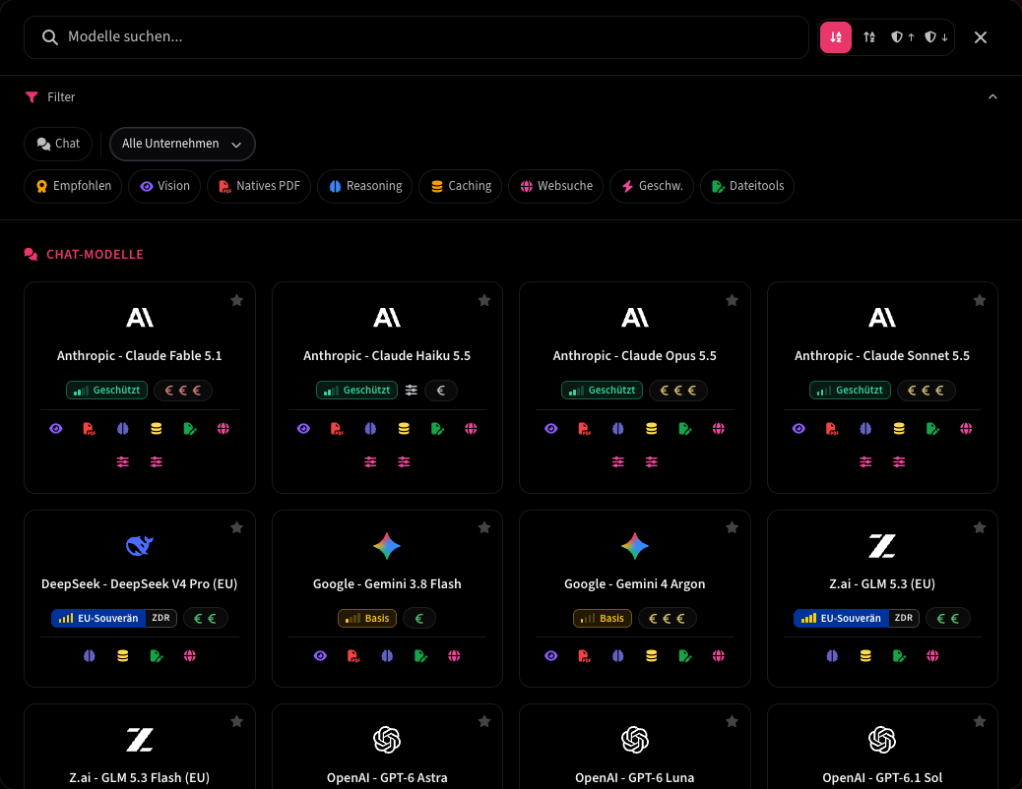The image size is (1022, 789).
Task: Click vision eye icon on Claude Fable card
Action: [56, 429]
